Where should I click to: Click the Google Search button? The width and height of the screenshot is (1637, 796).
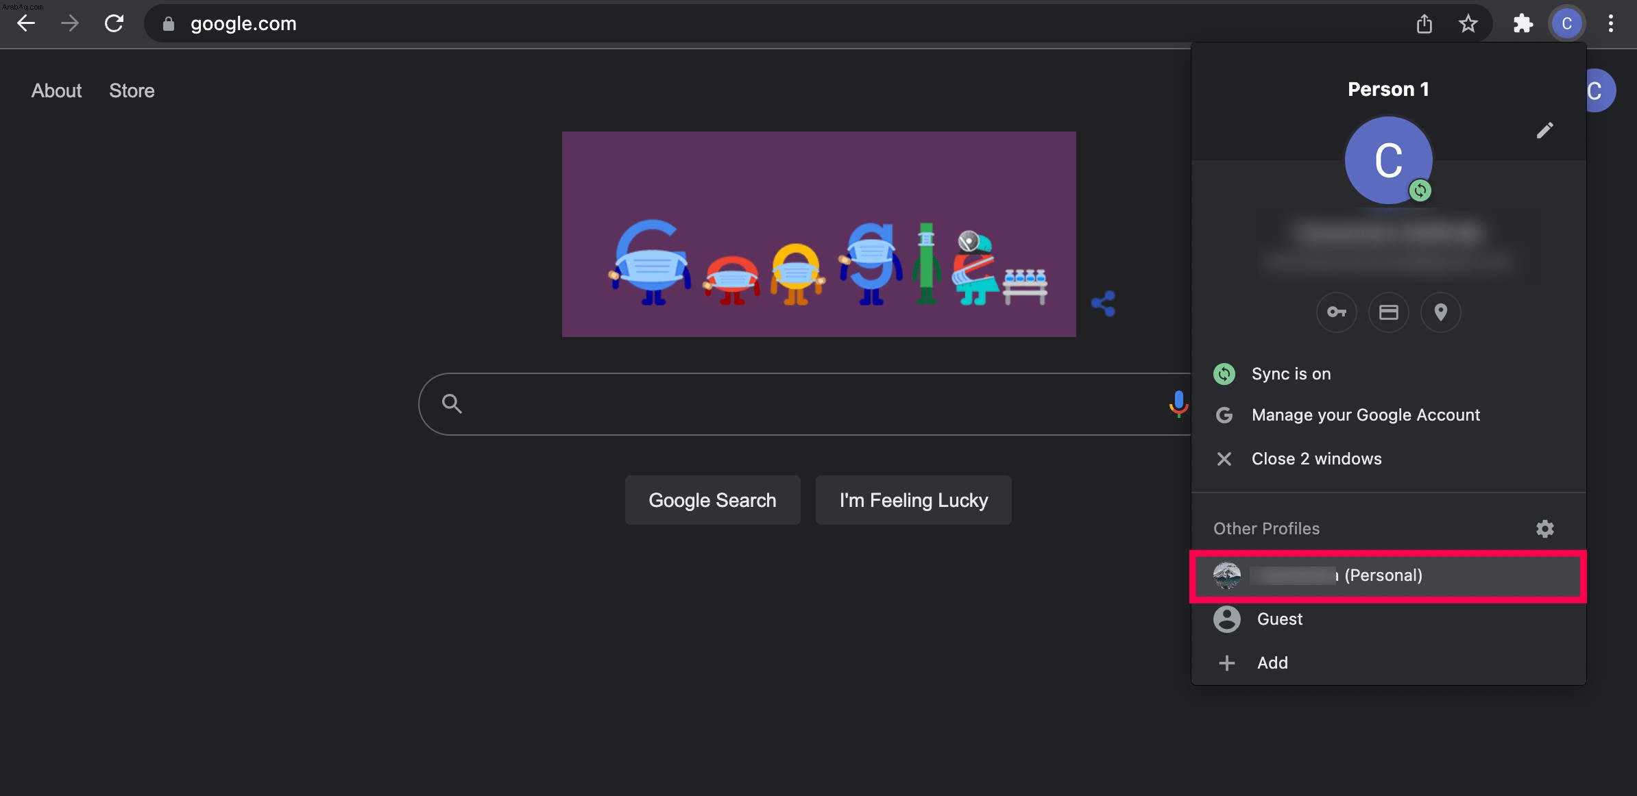point(712,500)
